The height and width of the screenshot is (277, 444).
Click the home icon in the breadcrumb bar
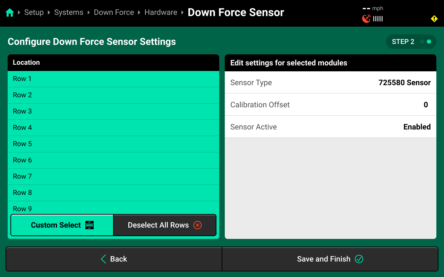click(x=10, y=12)
